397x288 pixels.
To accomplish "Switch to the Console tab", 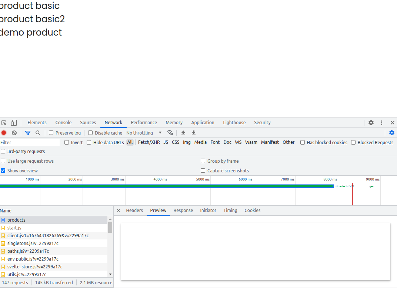I will 63,122.
